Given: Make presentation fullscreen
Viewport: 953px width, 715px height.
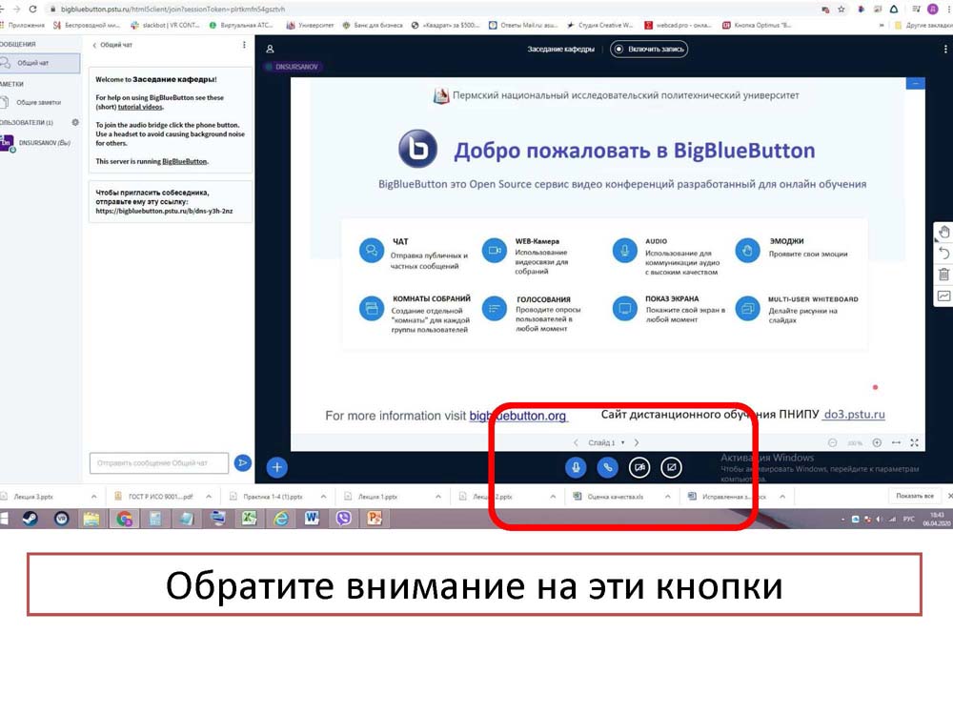Looking at the screenshot, I should point(914,442).
